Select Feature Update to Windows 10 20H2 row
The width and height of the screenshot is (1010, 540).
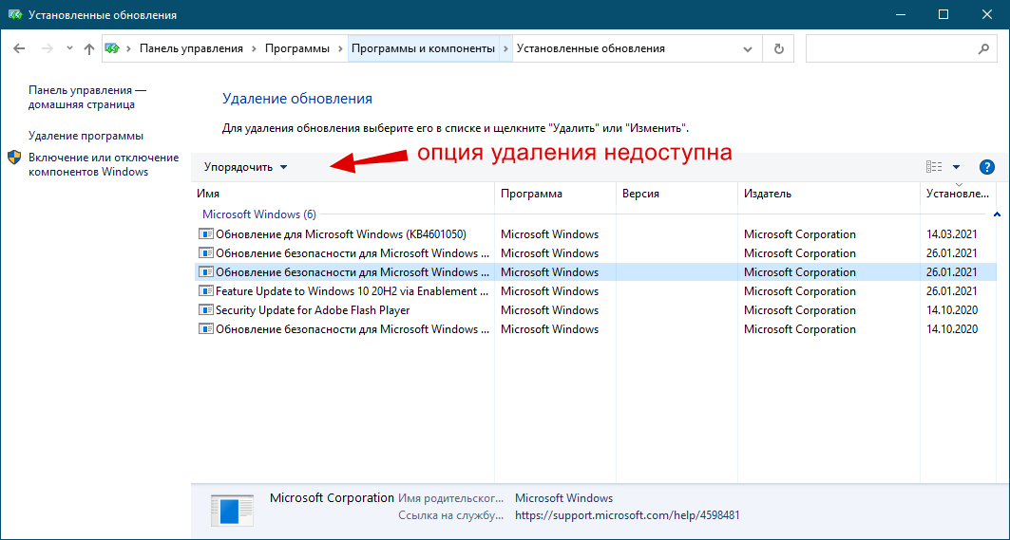595,291
